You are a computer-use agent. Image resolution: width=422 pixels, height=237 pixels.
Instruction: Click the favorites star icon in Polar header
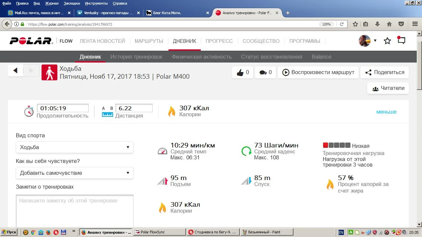(x=387, y=41)
